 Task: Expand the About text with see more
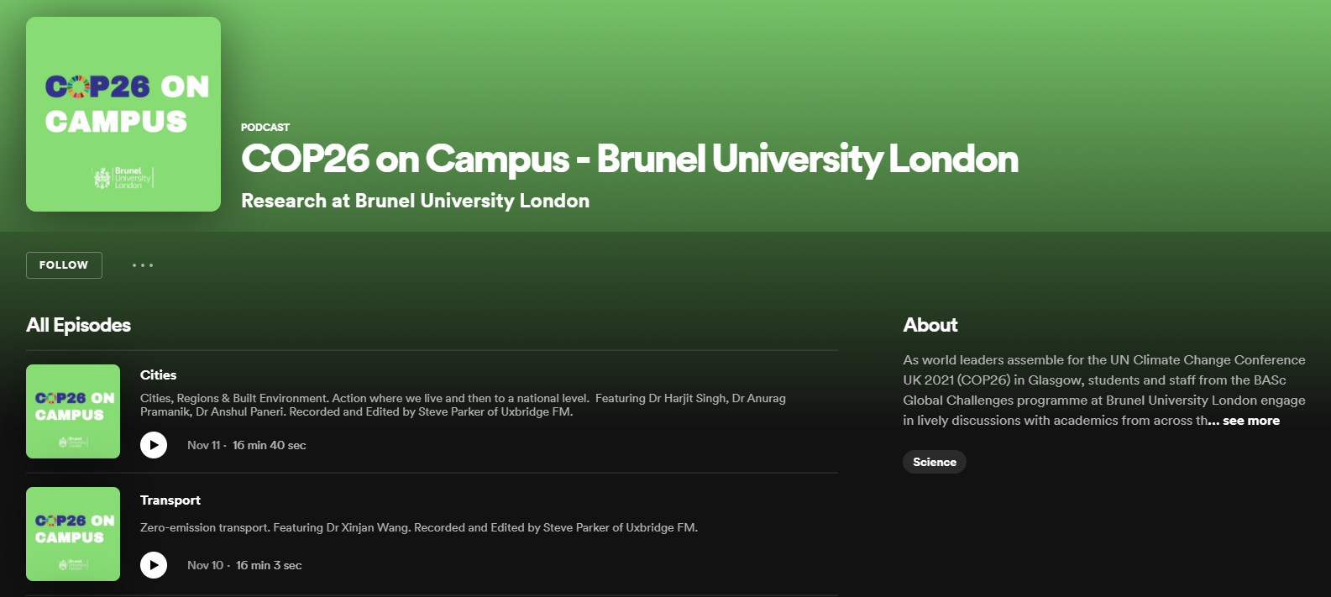coord(1250,421)
